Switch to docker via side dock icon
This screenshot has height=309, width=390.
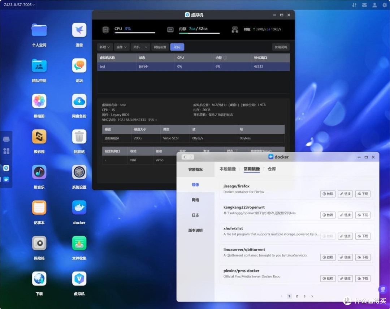click(x=6, y=180)
